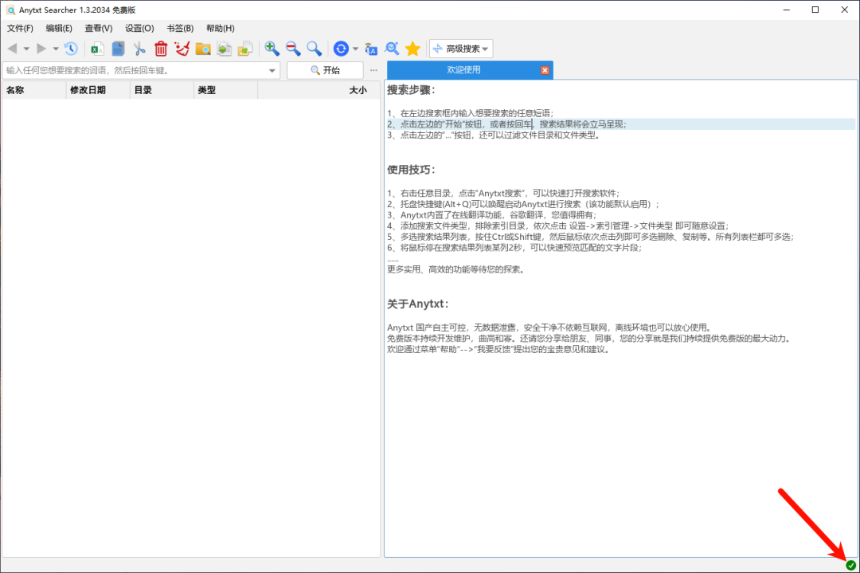860x573 pixels.
Task: Click the yellow folder with files icon
Action: 245,49
